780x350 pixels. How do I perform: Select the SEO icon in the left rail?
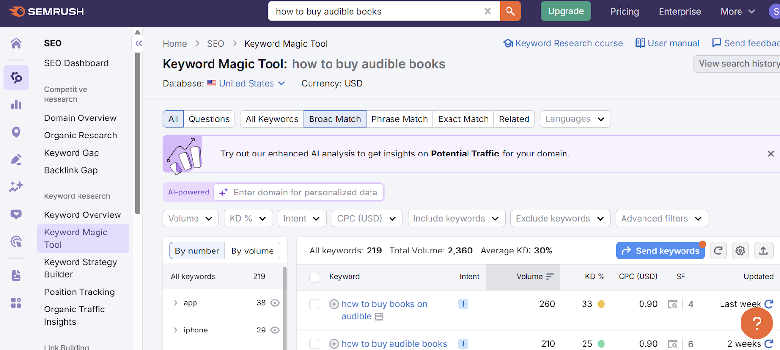[x=16, y=77]
